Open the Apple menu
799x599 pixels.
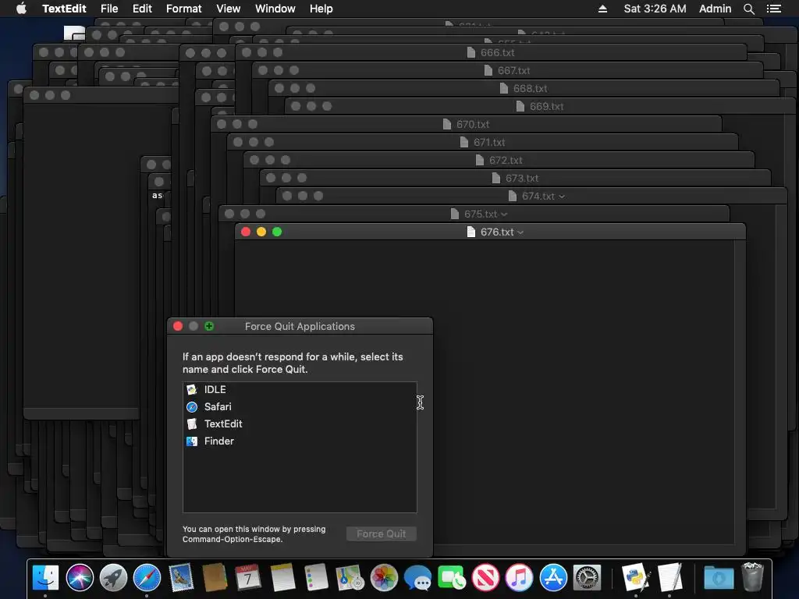21,9
